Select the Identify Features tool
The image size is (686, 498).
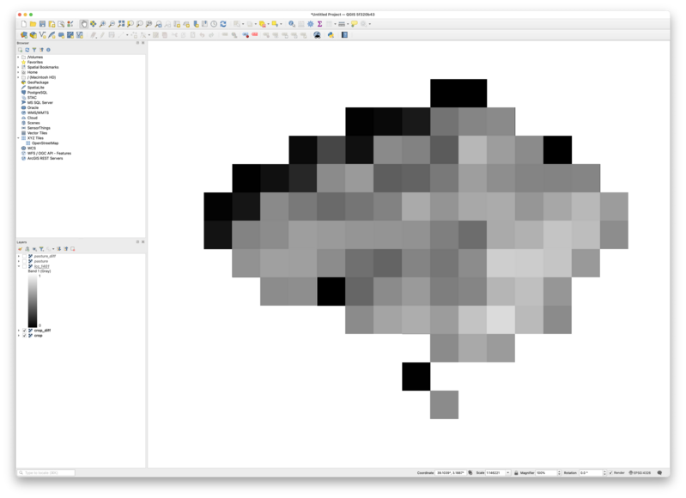(x=291, y=24)
